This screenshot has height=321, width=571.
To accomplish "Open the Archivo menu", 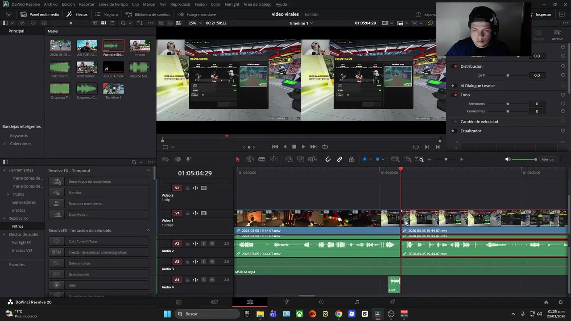I will click(x=51, y=4).
